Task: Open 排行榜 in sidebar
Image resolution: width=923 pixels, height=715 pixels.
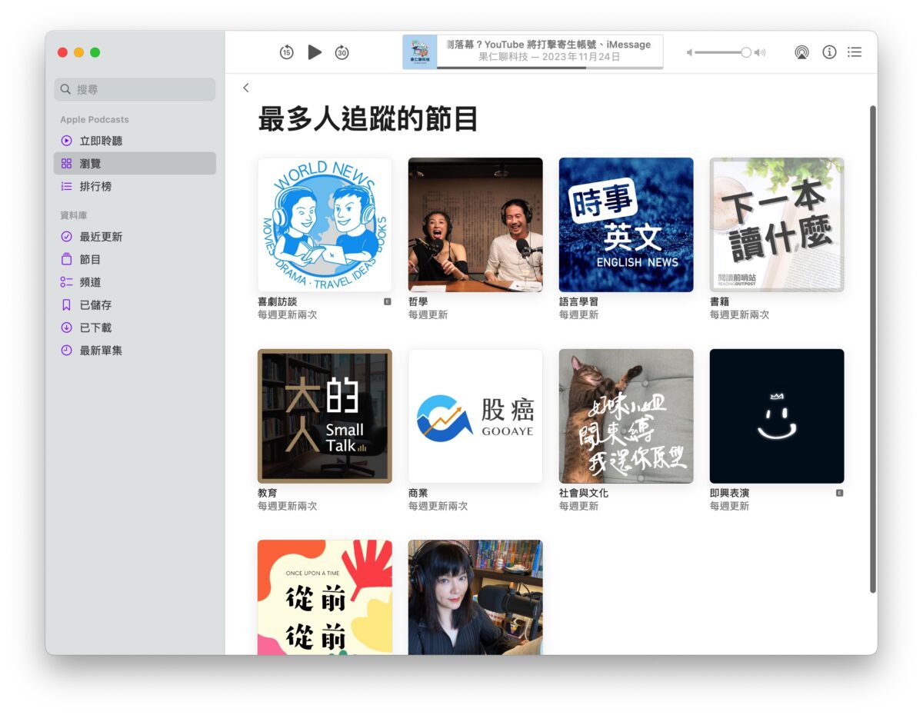Action: [135, 186]
